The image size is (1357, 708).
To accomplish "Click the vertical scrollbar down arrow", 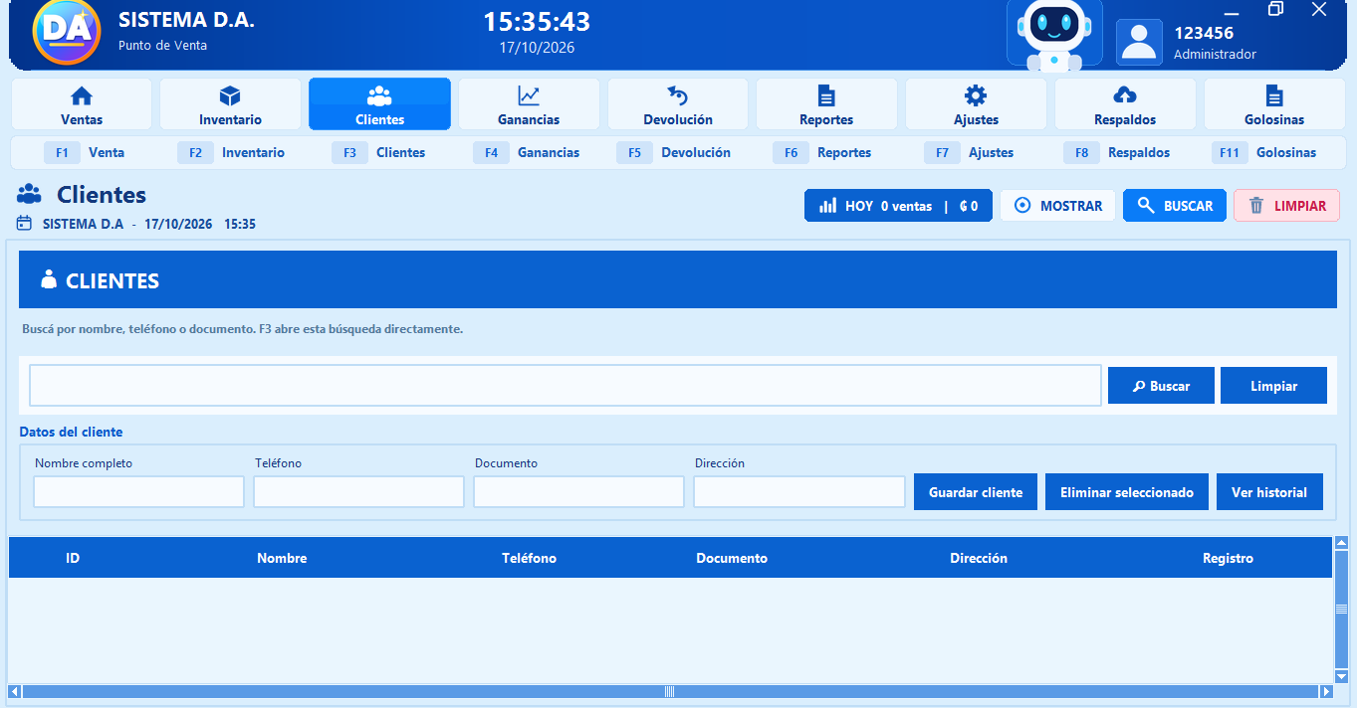I will pyautogui.click(x=1341, y=676).
